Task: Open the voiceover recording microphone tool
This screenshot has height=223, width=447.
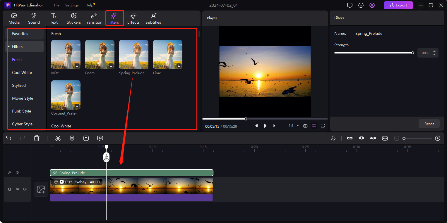Action: tap(333, 138)
